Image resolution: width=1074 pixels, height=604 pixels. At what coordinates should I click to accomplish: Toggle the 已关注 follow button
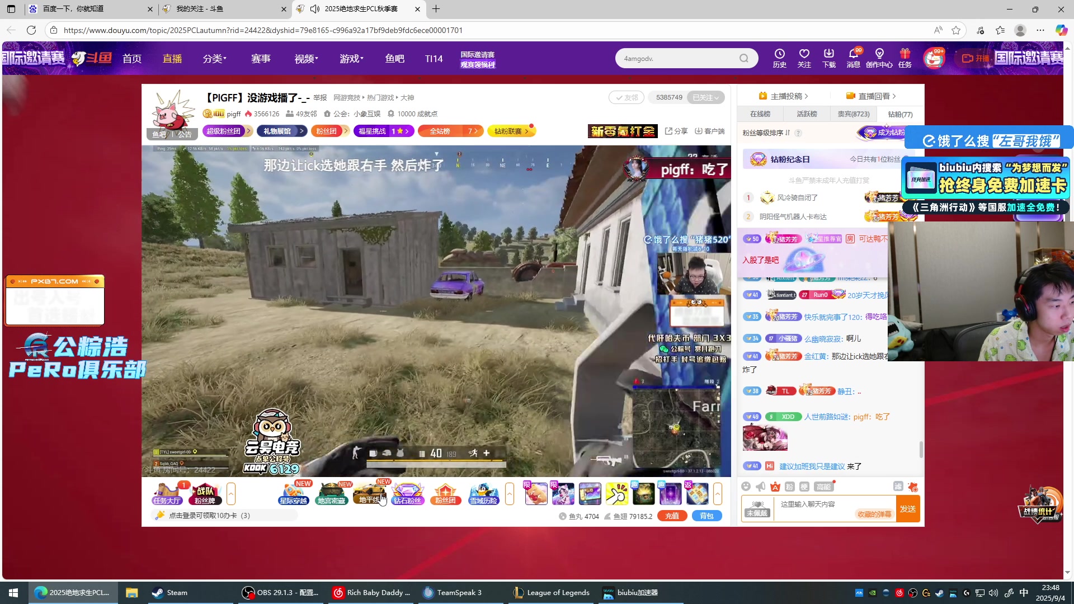705,97
